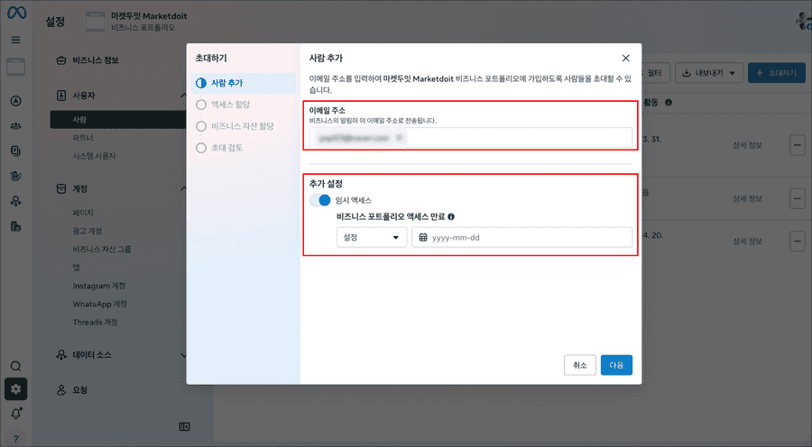The height and width of the screenshot is (447, 812).
Task: Click the 사용자 badge icon
Action: click(61, 96)
